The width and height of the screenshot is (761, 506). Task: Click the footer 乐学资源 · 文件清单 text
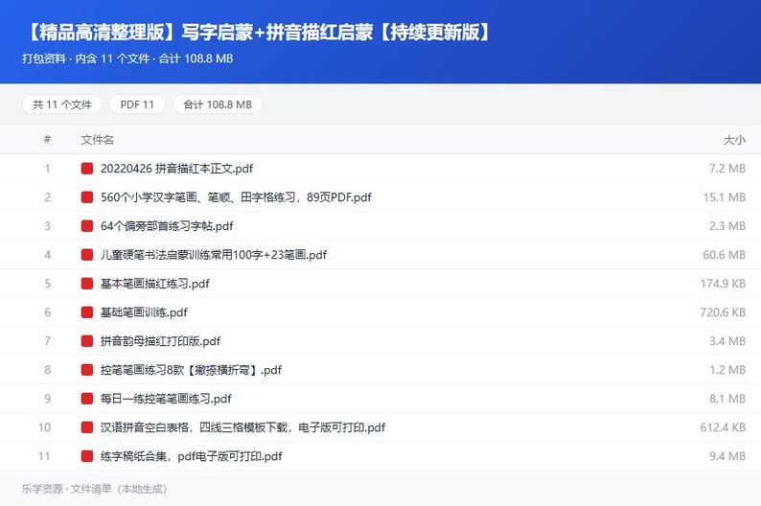click(x=94, y=489)
